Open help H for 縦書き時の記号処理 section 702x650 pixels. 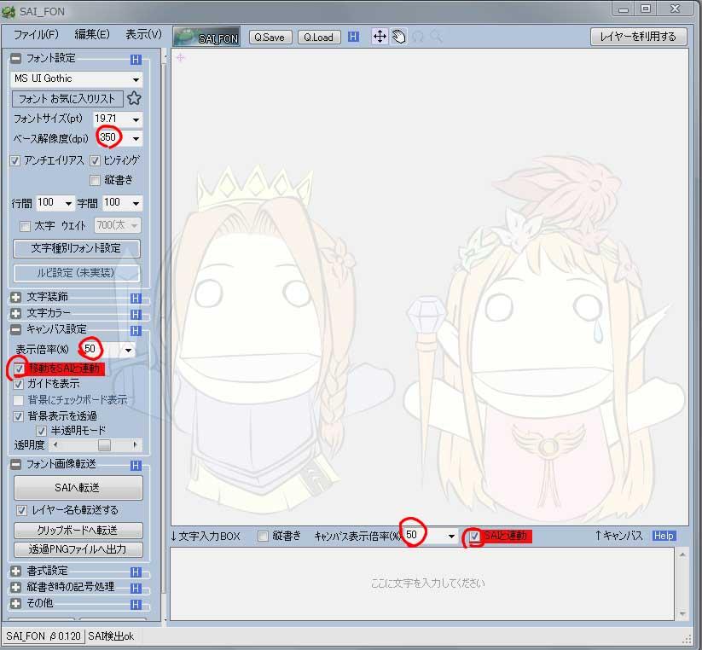pyautogui.click(x=136, y=588)
